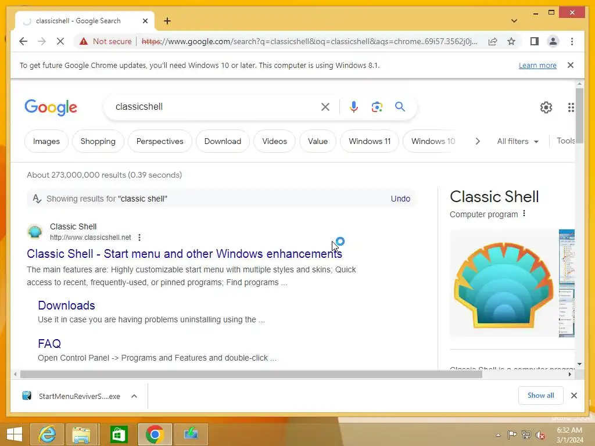Open a new tab
595x446 pixels.
click(167, 21)
